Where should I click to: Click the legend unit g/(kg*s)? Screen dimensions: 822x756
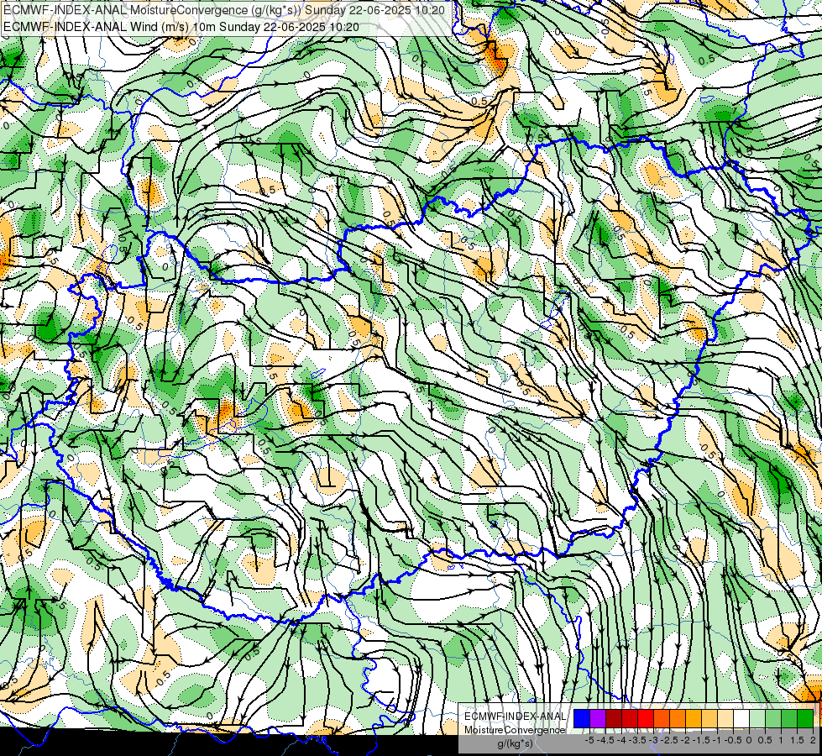pyautogui.click(x=516, y=743)
